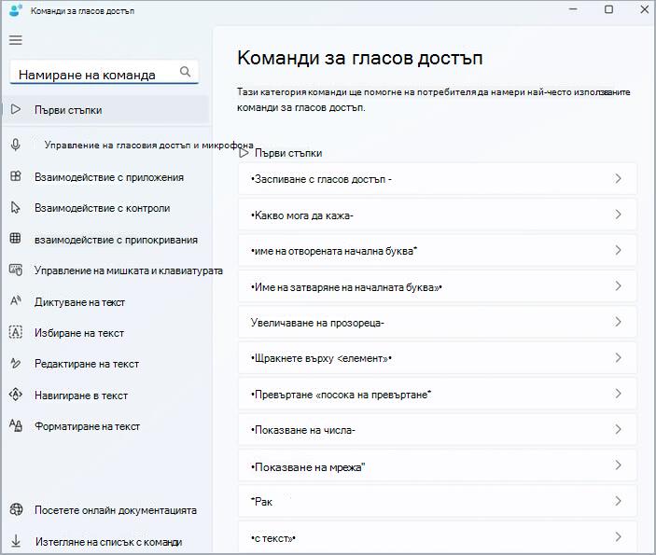Image resolution: width=656 pixels, height=555 pixels.
Task: Open Взаимодействие с приложения category
Action: point(109,177)
